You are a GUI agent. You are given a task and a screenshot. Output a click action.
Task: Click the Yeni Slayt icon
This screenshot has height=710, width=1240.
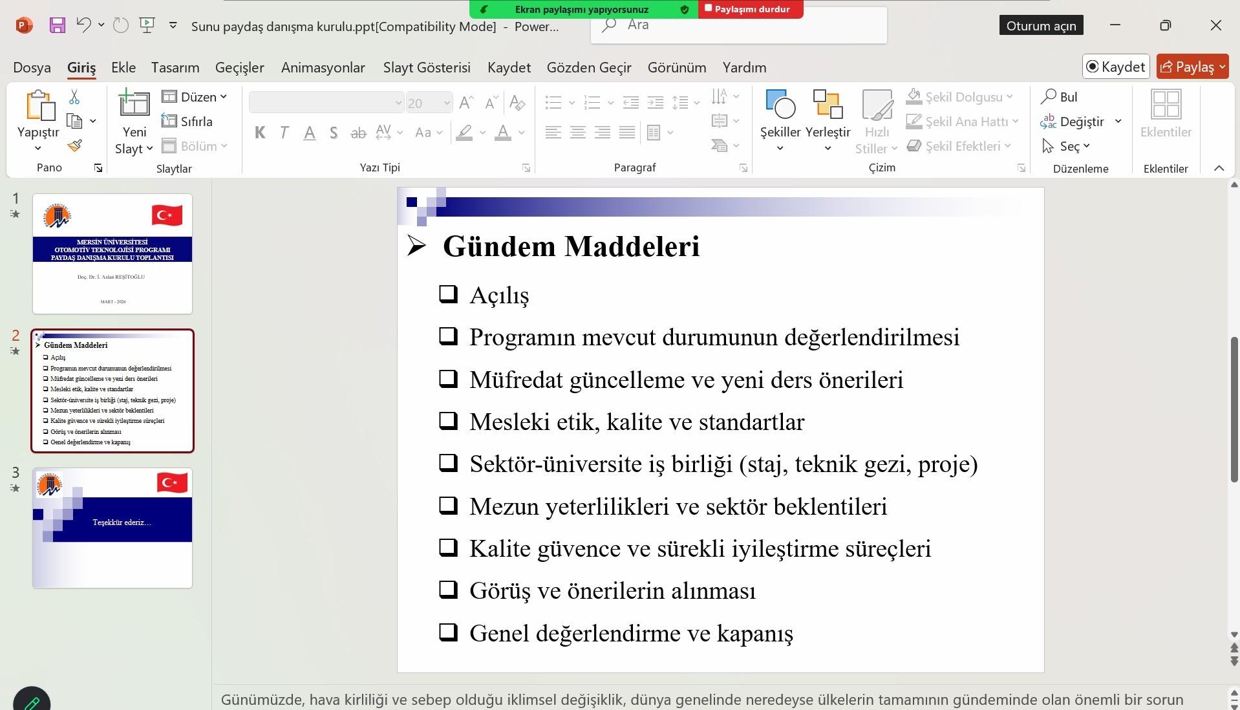pos(134,105)
